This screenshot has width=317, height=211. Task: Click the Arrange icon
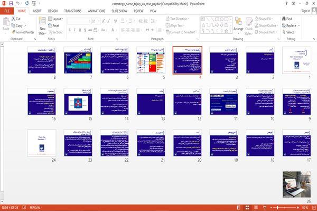pyautogui.click(x=238, y=21)
